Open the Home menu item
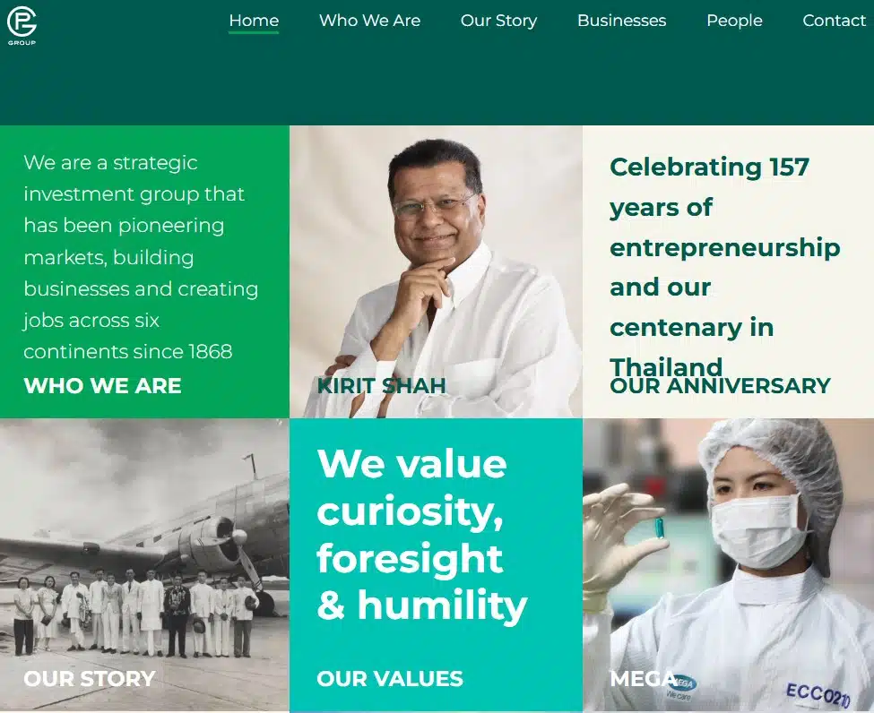 point(254,21)
